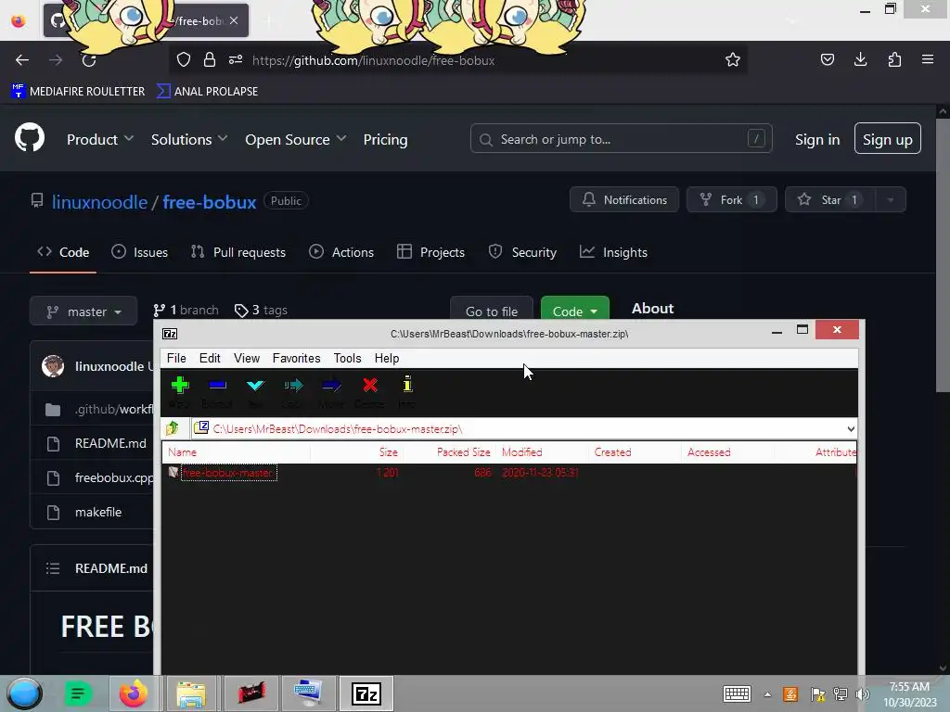This screenshot has height=712, width=950.
Task: Open the Firefox extensions icon
Action: point(894,59)
